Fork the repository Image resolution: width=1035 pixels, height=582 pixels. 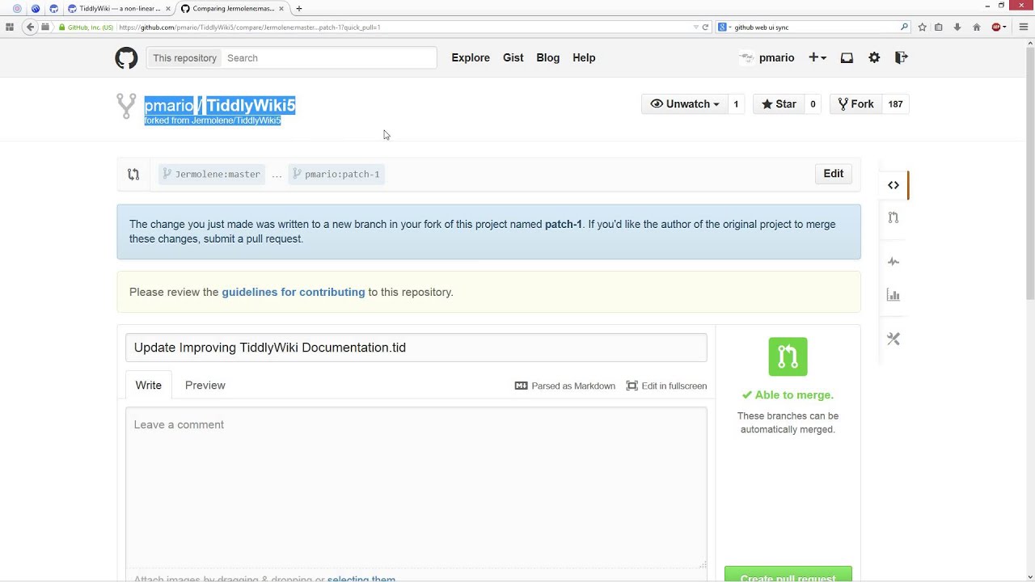(855, 104)
